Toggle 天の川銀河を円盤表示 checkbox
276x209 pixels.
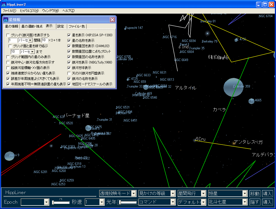tap(69, 73)
